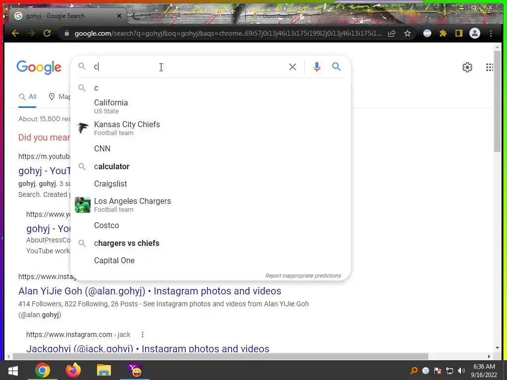
Task: Click the Chrome back arrow button
Action: (x=15, y=33)
